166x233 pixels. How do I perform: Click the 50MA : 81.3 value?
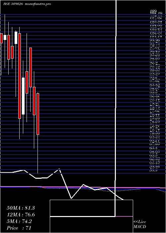pos(21,208)
